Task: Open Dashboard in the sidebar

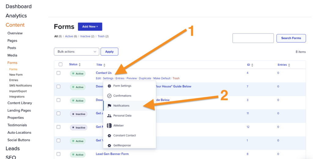Action: (x=19, y=6)
